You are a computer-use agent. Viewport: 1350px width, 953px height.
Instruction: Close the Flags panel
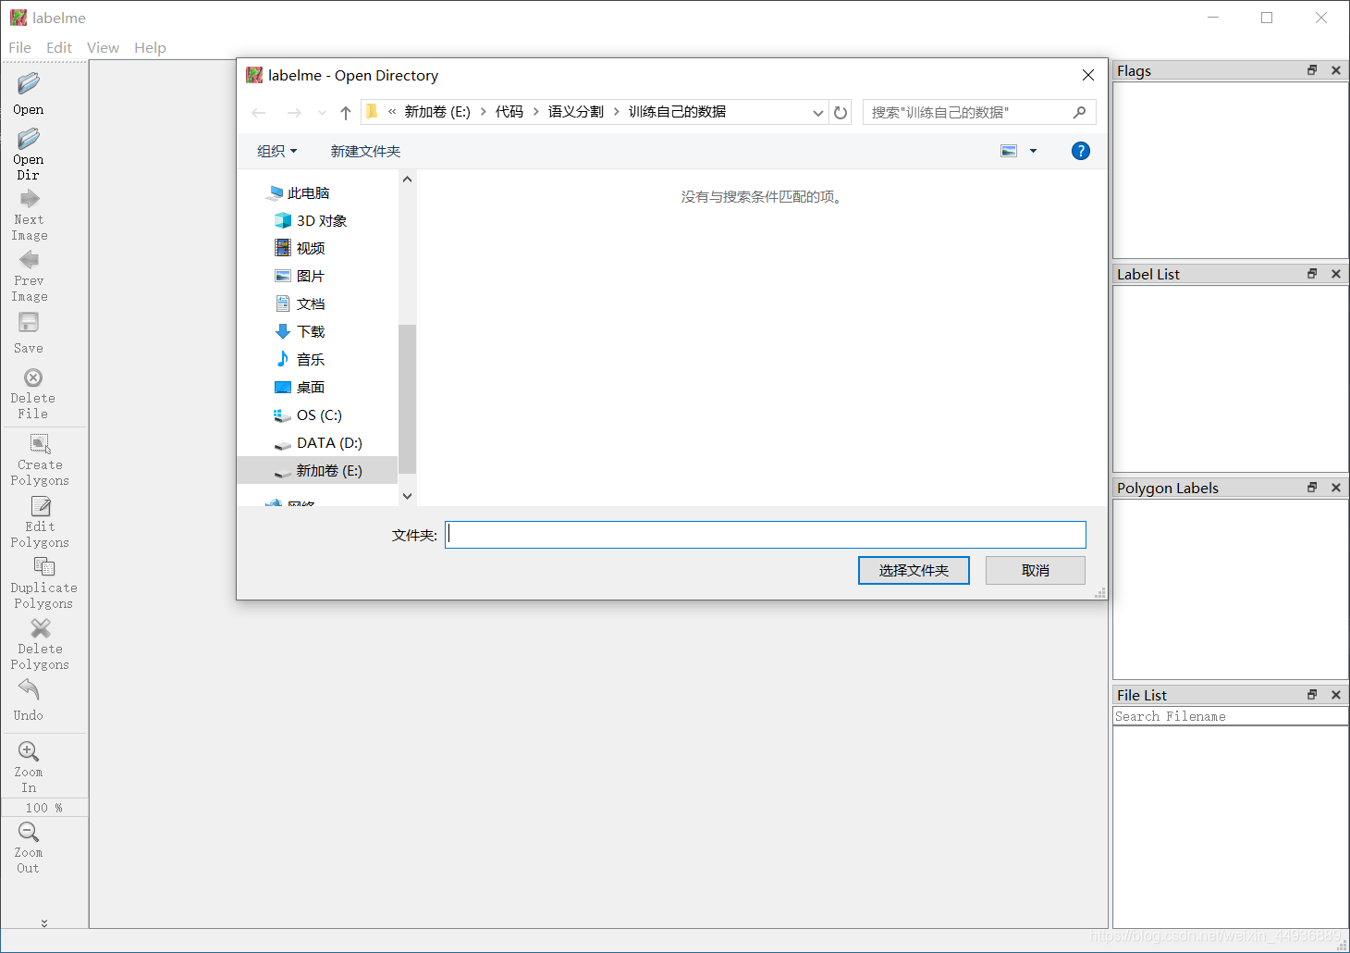click(x=1336, y=70)
